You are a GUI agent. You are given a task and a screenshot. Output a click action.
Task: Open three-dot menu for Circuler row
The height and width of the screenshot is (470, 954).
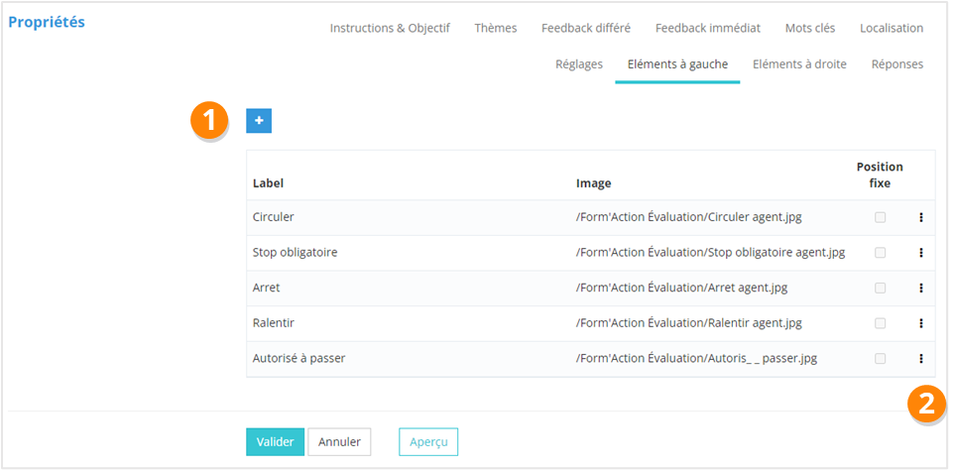click(x=920, y=217)
